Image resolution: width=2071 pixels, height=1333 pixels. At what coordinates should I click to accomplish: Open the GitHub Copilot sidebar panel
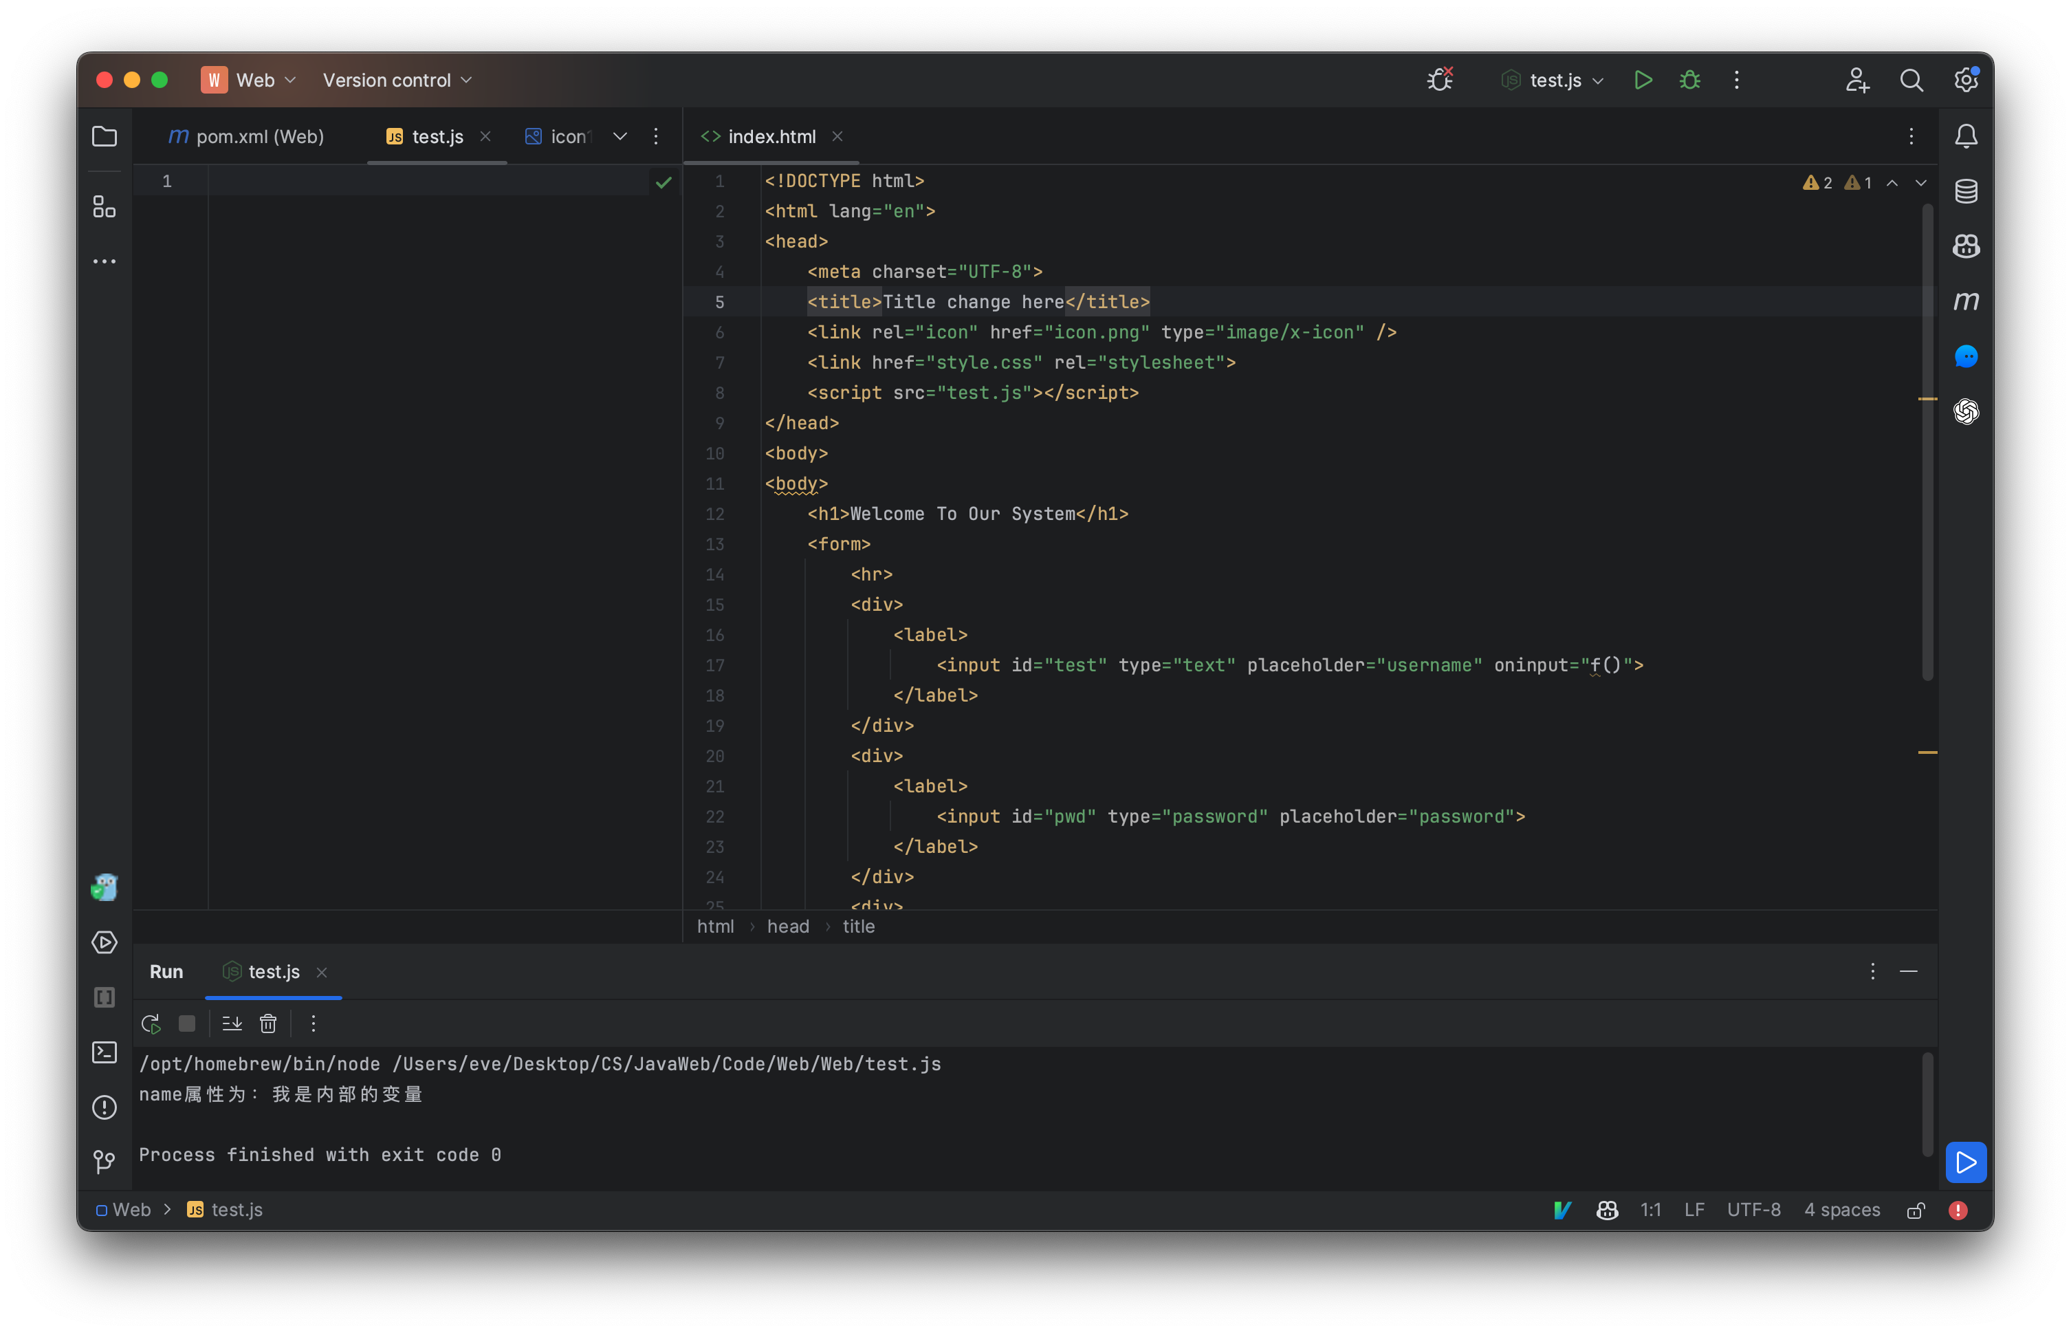point(1966,246)
